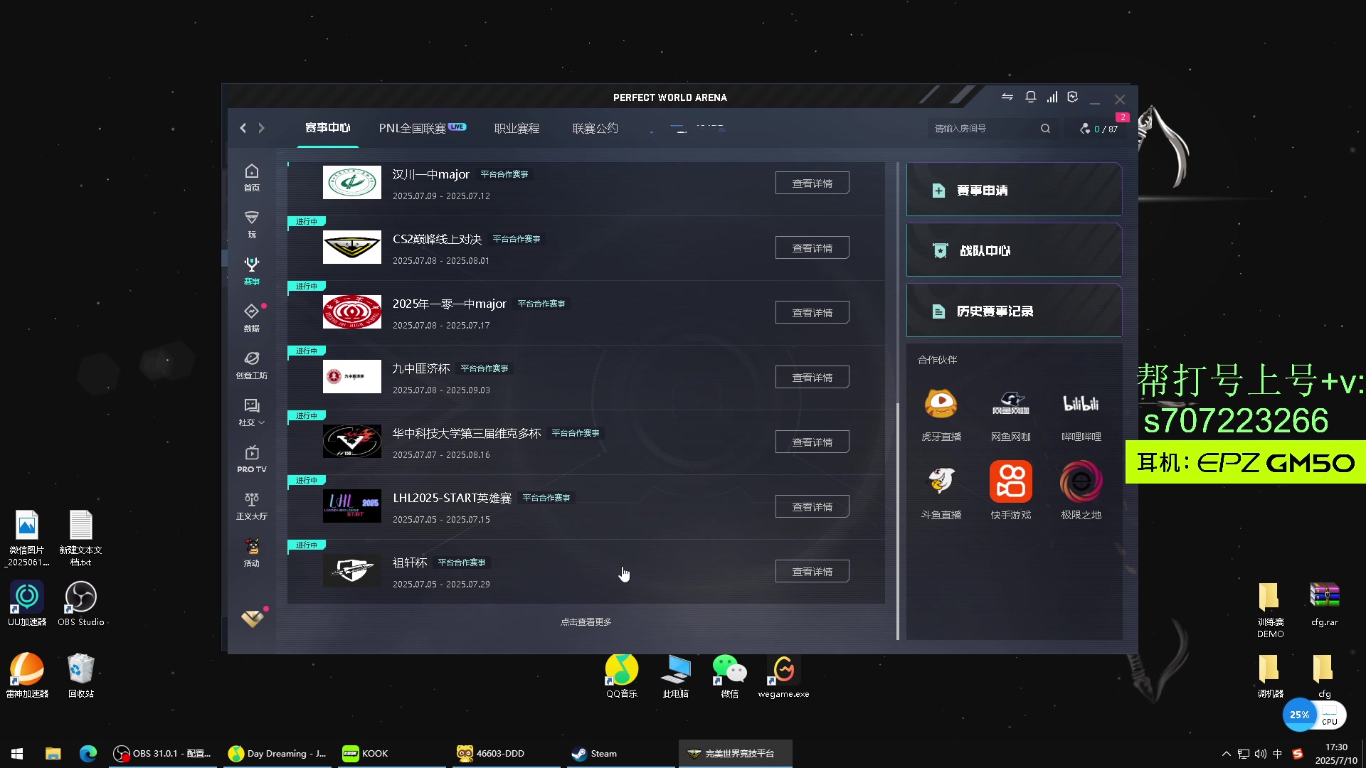View details for 华中科技大学第三届维克多杯

[x=812, y=442]
